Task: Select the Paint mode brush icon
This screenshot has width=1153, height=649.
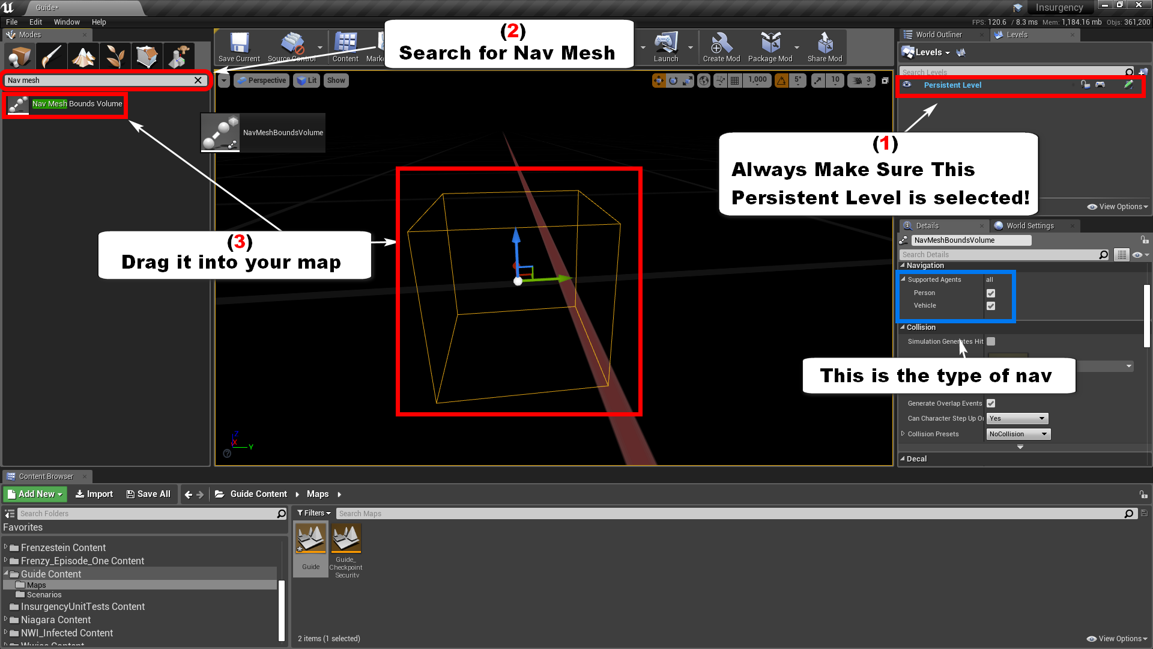Action: pyautogui.click(x=52, y=57)
